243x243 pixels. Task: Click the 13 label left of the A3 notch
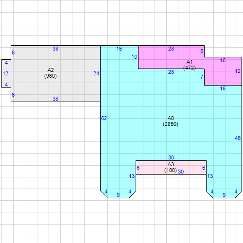pyautogui.click(x=132, y=176)
